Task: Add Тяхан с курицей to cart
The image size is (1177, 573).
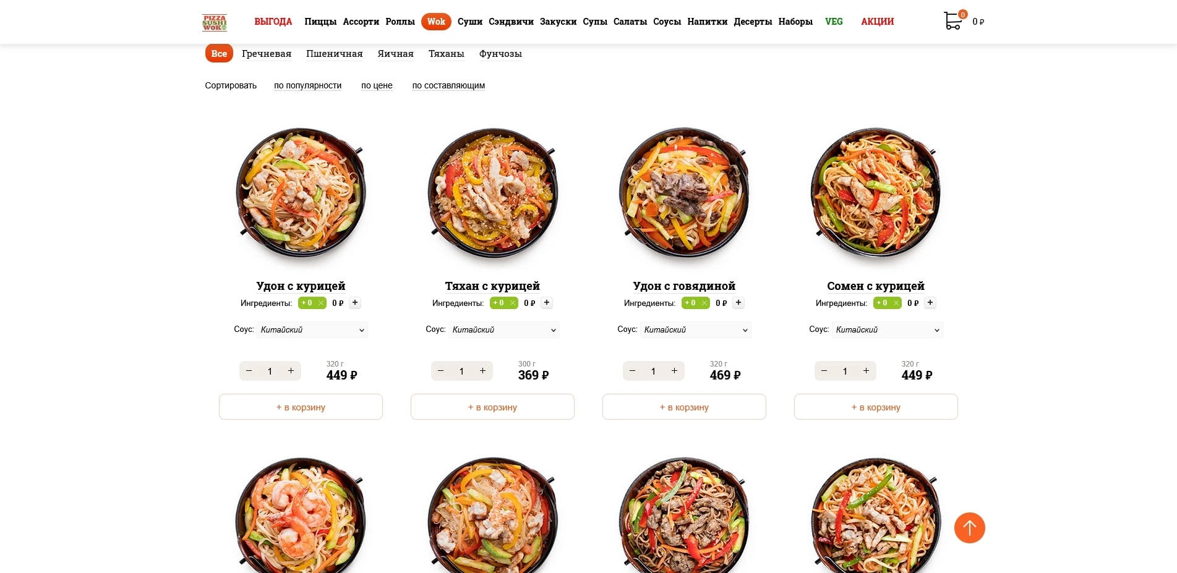Action: pyautogui.click(x=492, y=407)
